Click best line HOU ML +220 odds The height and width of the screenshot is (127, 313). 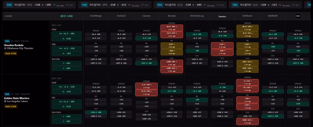(67, 38)
